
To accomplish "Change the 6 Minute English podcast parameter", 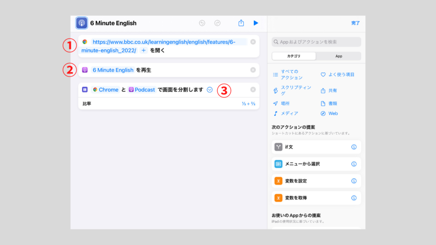I will [x=113, y=70].
